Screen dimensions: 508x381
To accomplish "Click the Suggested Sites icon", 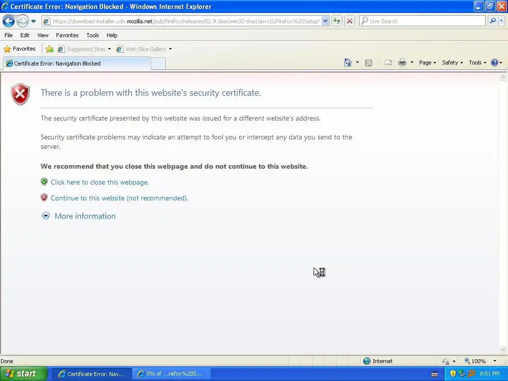I will click(x=61, y=49).
